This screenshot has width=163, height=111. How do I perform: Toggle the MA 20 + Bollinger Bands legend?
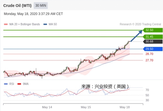[x=22, y=24]
